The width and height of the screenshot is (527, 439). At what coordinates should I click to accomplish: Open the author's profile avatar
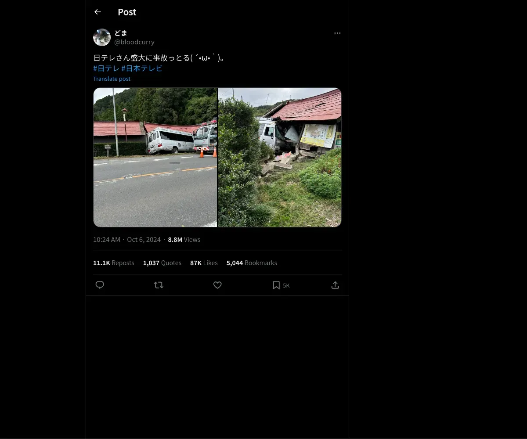[x=102, y=37]
